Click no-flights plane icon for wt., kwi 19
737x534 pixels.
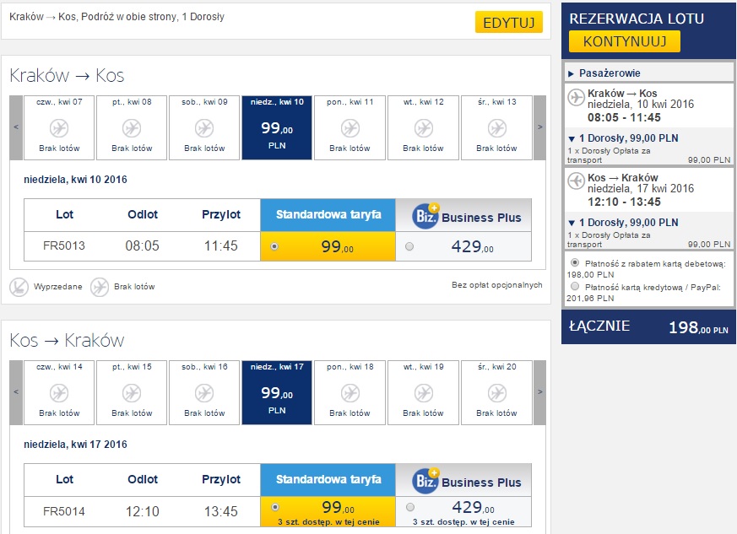[424, 393]
